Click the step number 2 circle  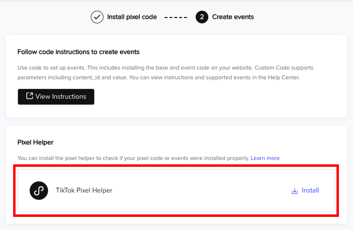click(x=202, y=17)
